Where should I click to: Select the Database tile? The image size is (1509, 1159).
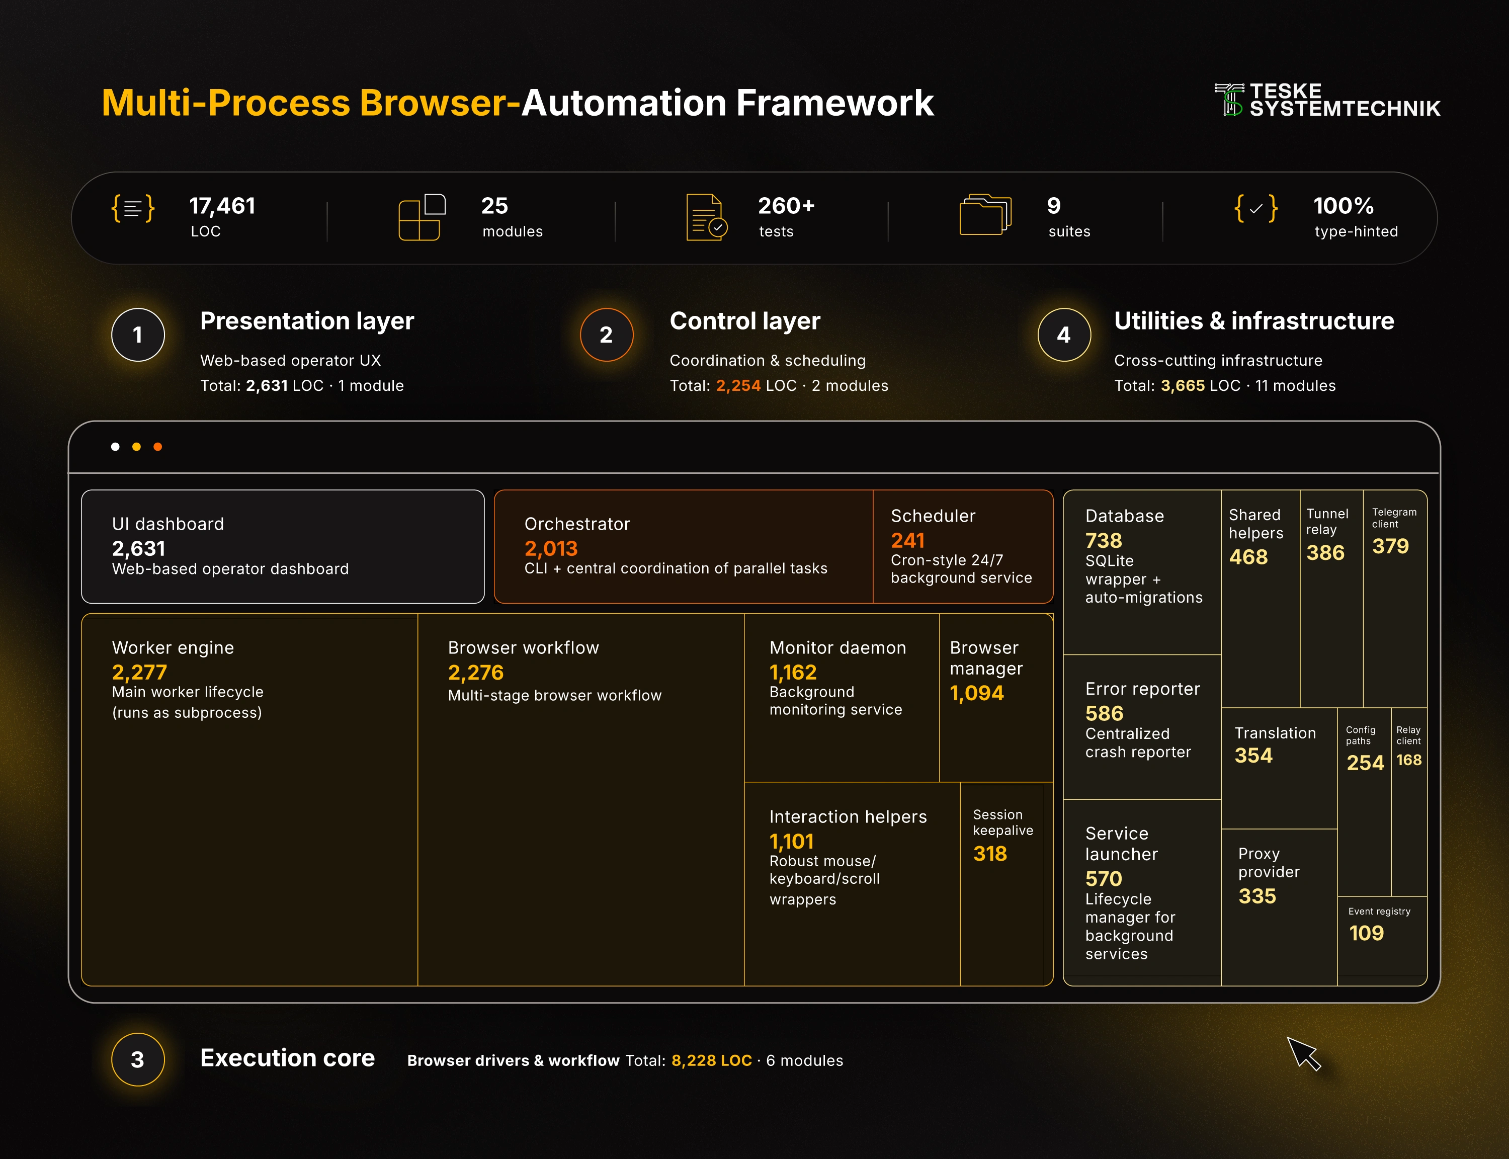(1142, 572)
